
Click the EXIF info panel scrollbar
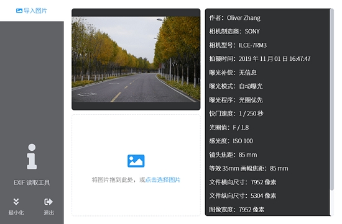pyautogui.click(x=332, y=100)
